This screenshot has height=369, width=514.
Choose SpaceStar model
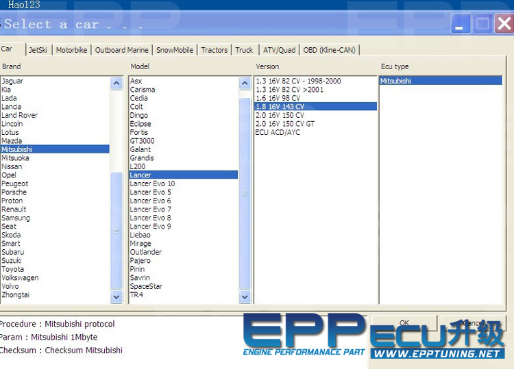coord(184,286)
